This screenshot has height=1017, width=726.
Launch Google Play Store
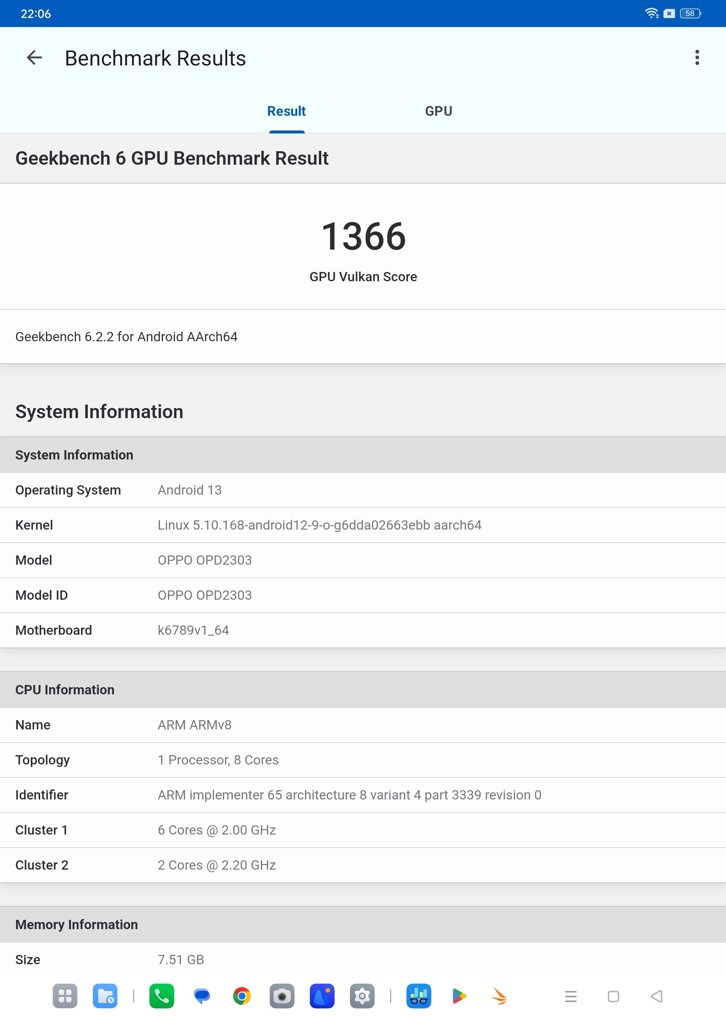(x=459, y=995)
